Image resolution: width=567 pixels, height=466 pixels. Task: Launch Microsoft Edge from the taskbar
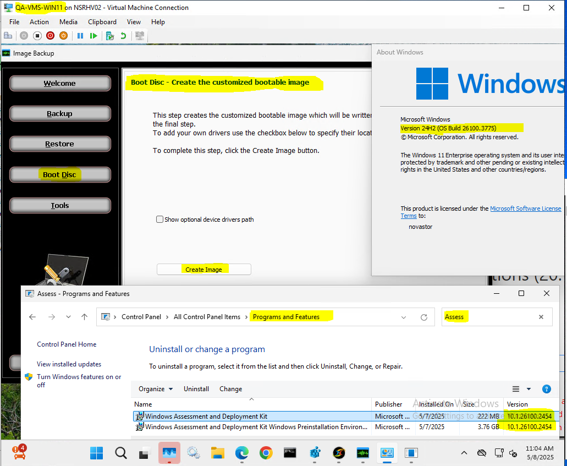(242, 453)
